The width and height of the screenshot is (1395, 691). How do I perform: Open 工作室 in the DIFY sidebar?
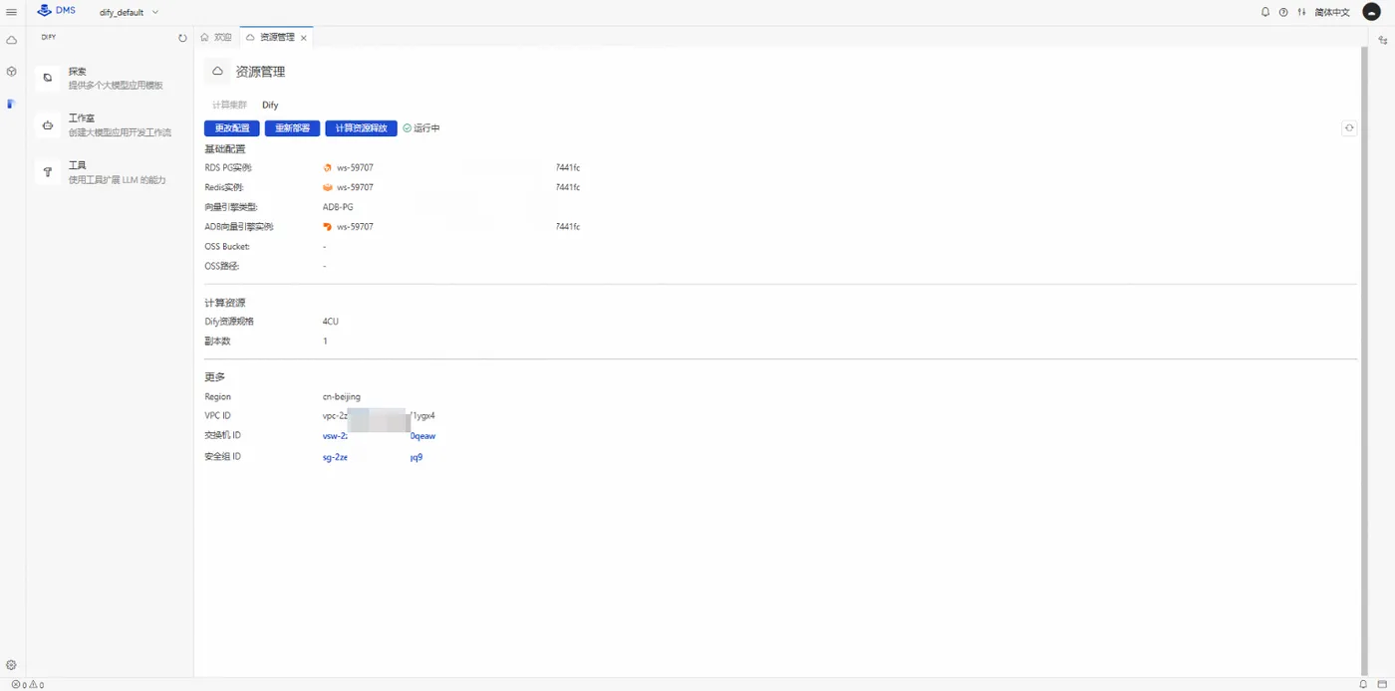(x=110, y=124)
